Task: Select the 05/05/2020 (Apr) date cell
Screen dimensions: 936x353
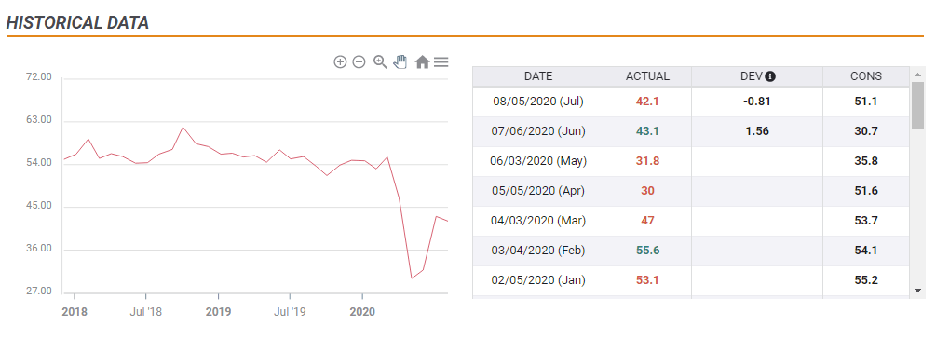Action: [x=537, y=191]
